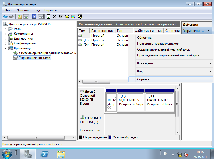Click the Диск 0 drive icon

pyautogui.click(x=82, y=91)
